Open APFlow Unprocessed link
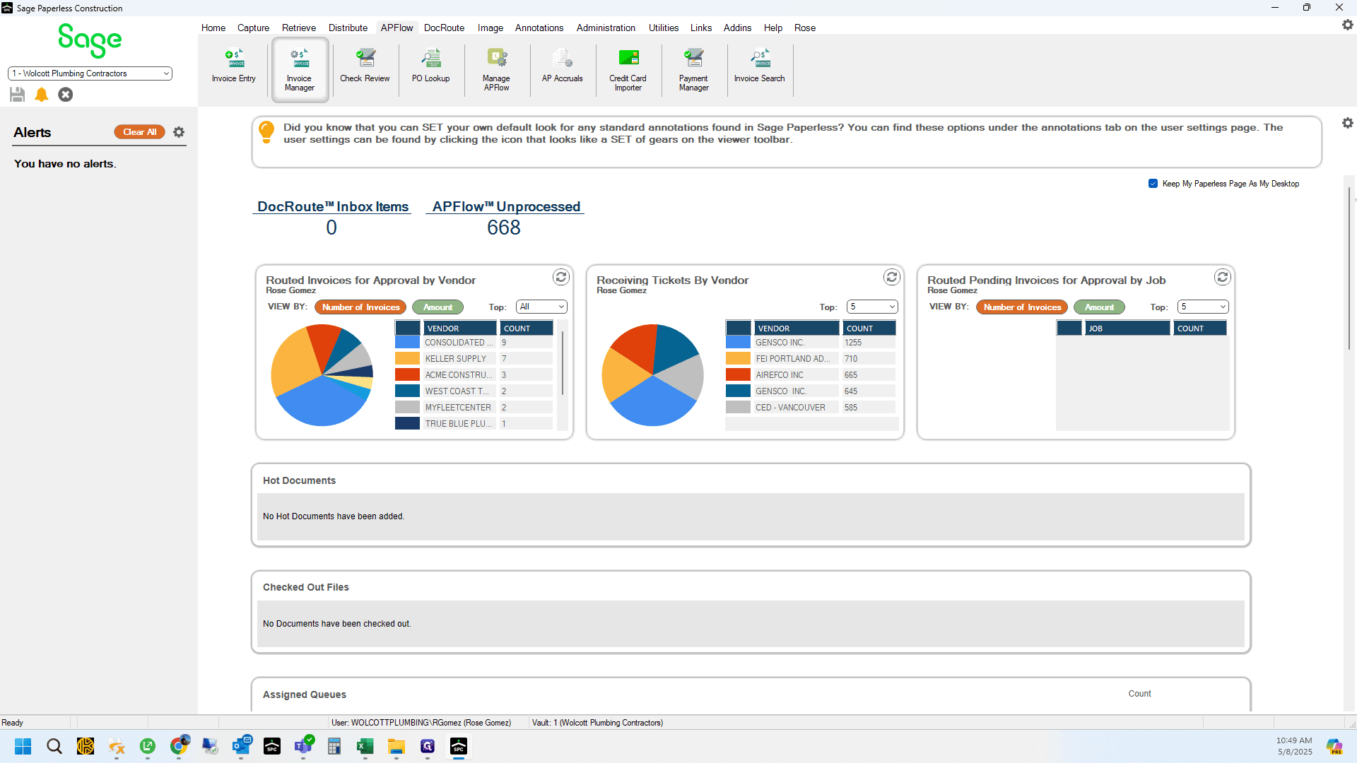1357x763 pixels. pos(506,206)
